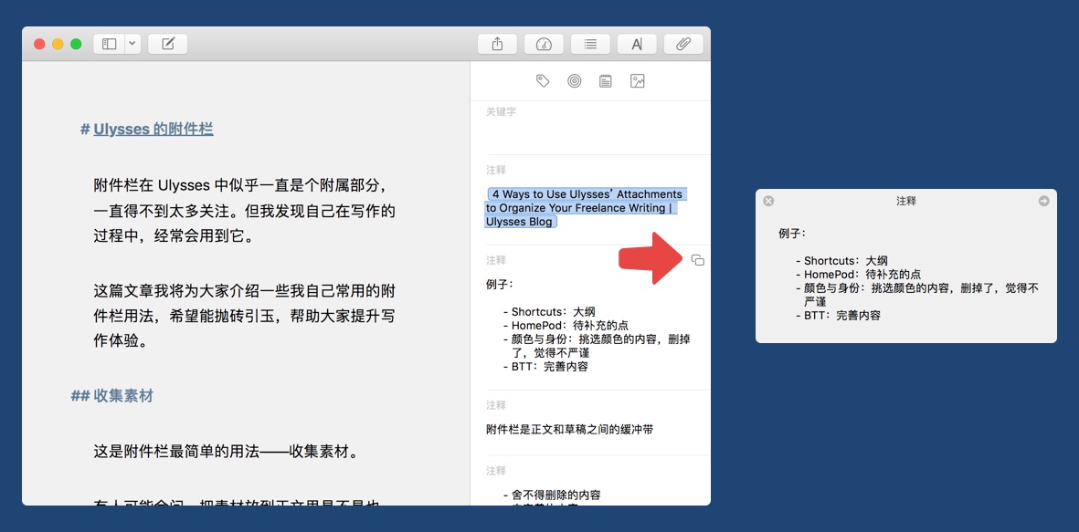Create a new sheet with compose button
This screenshot has width=1079, height=532.
point(167,44)
